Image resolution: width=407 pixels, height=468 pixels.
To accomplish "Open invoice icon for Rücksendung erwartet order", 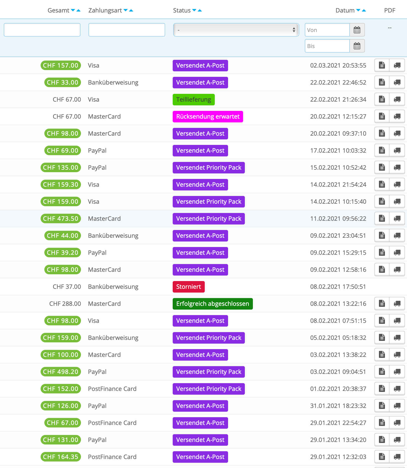I will coord(382,116).
